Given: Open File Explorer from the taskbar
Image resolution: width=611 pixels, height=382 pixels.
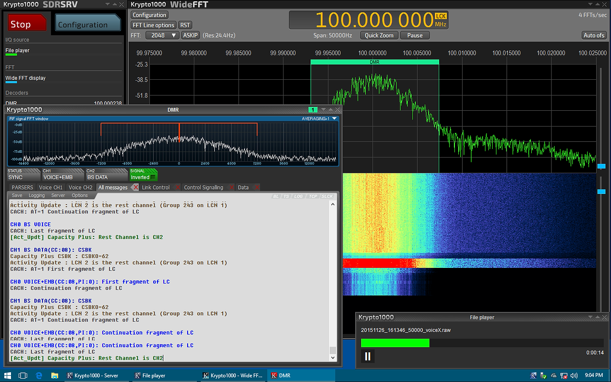Looking at the screenshot, I should click(54, 375).
